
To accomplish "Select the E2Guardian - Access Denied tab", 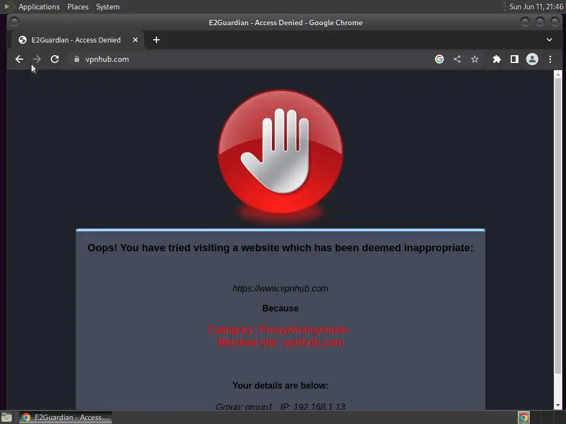I will click(77, 40).
